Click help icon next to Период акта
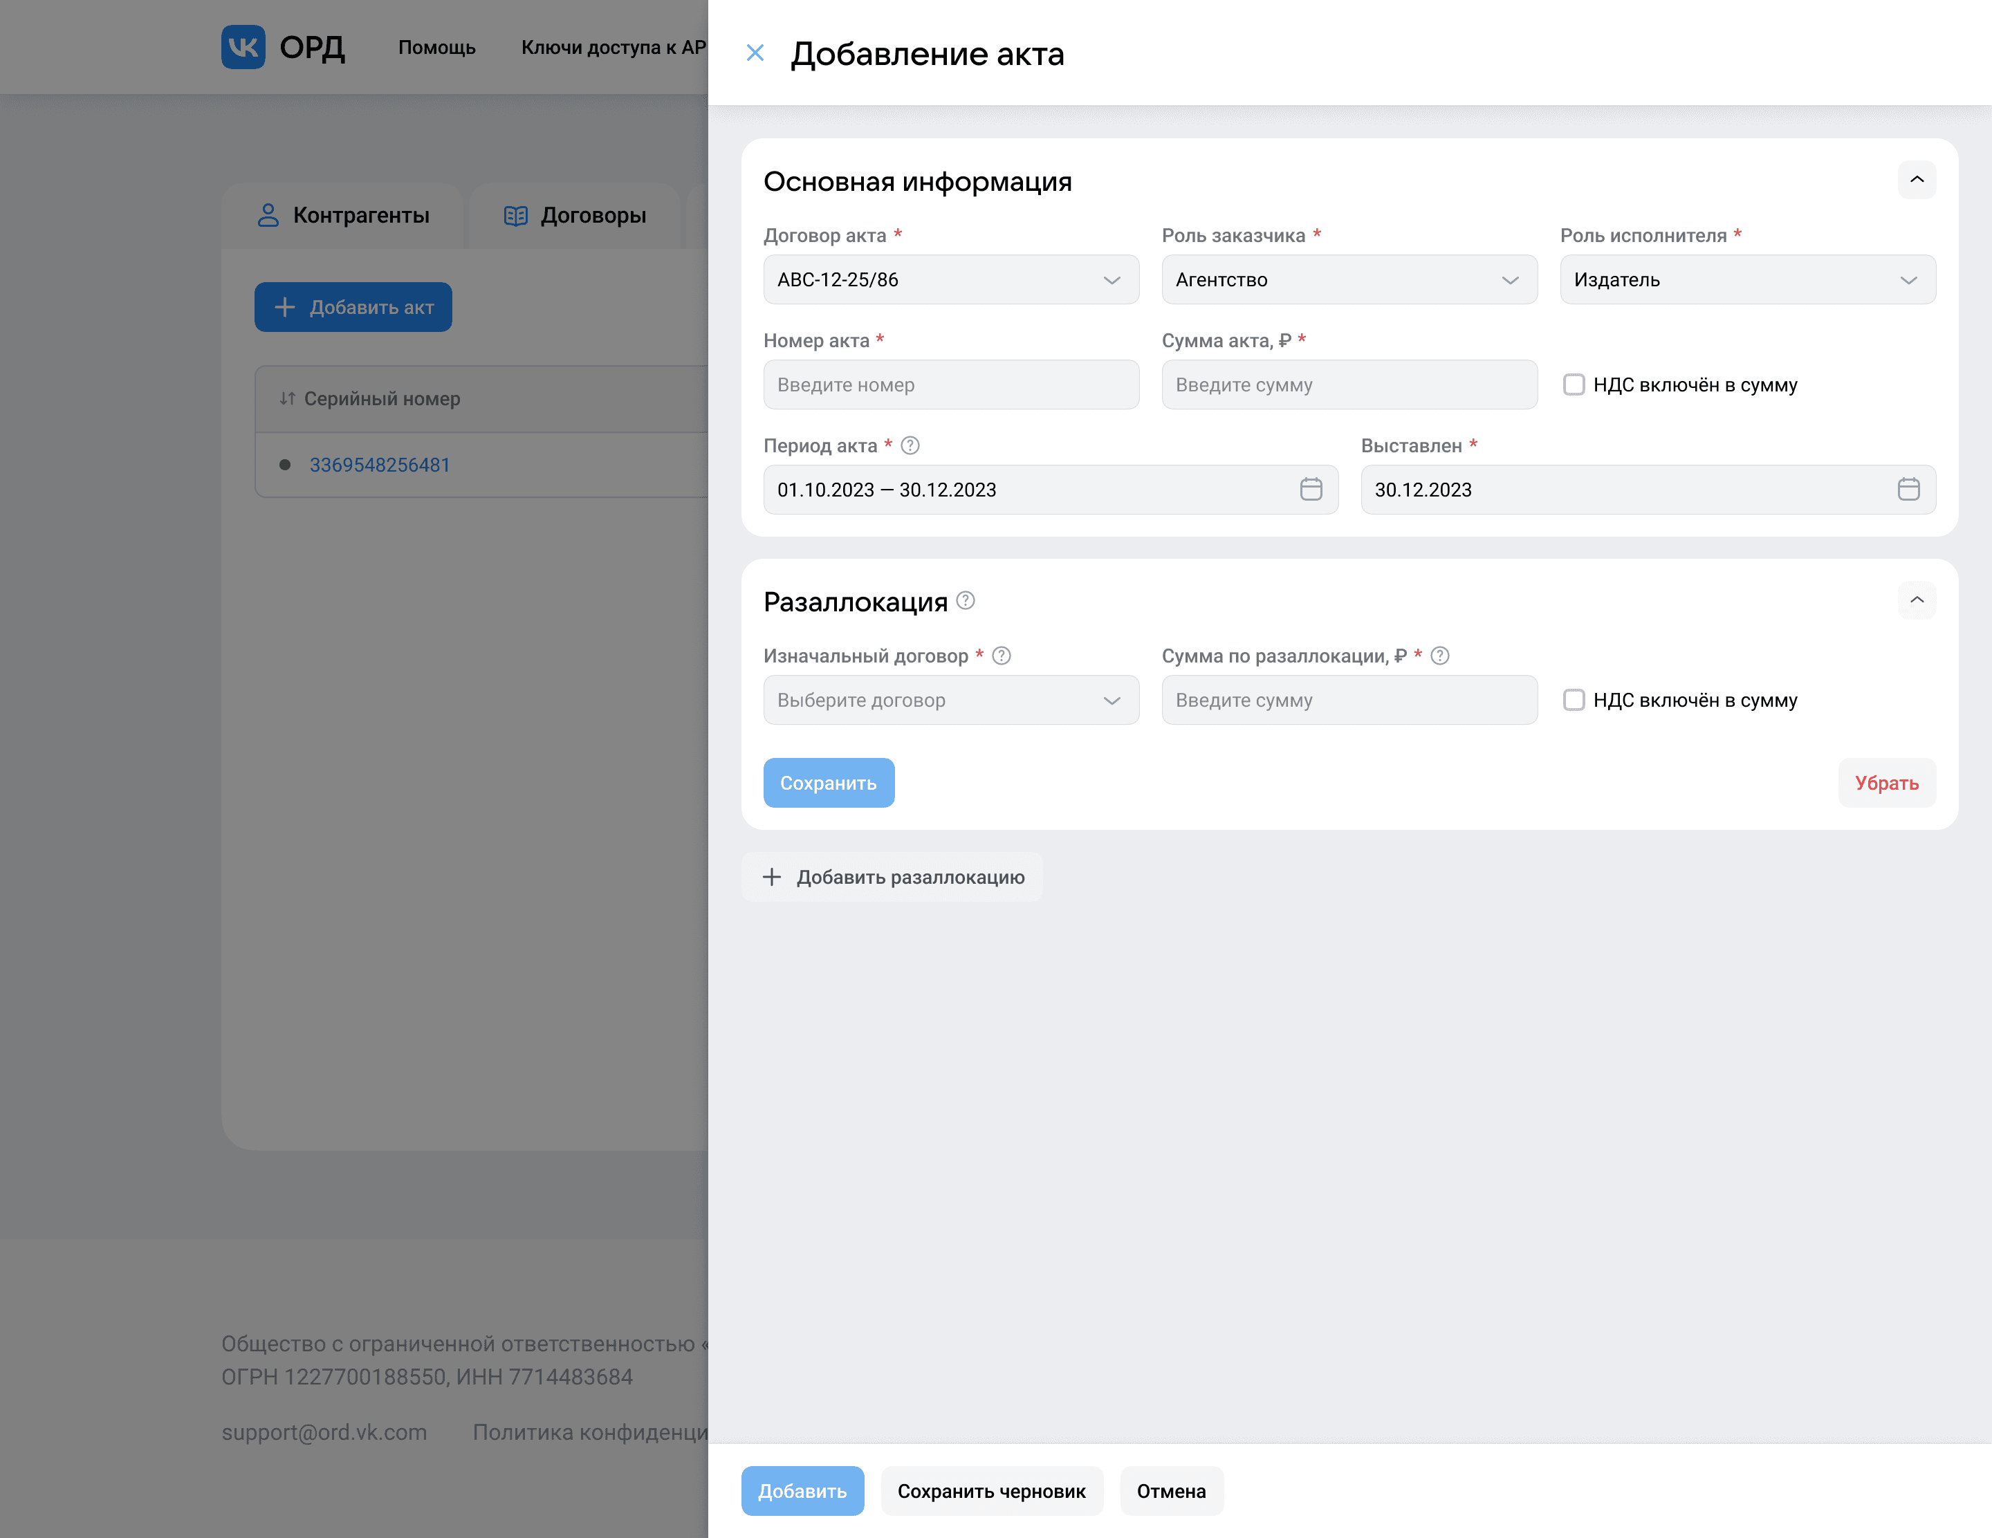Screen dimensions: 1992x1538 click(910, 446)
